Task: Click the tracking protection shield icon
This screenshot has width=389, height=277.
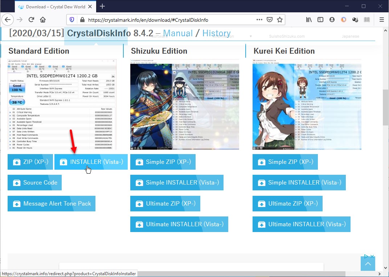Action: coord(72,20)
